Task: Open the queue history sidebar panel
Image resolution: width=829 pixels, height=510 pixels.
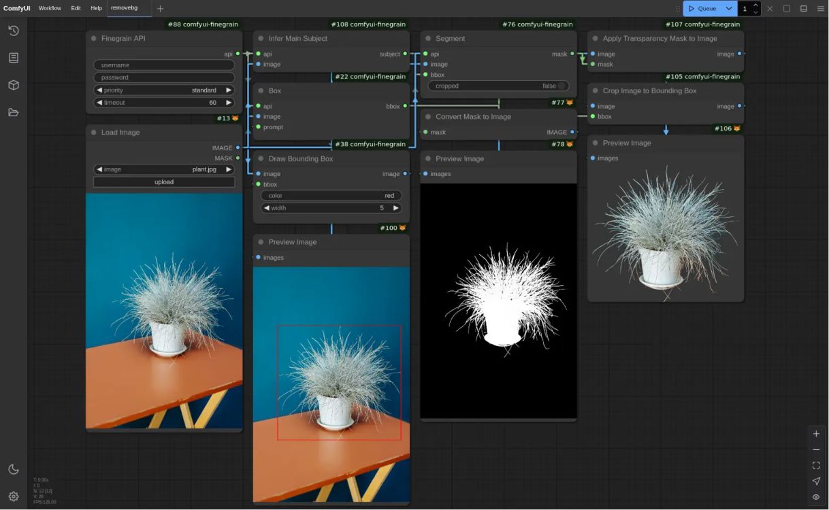Action: pos(14,31)
